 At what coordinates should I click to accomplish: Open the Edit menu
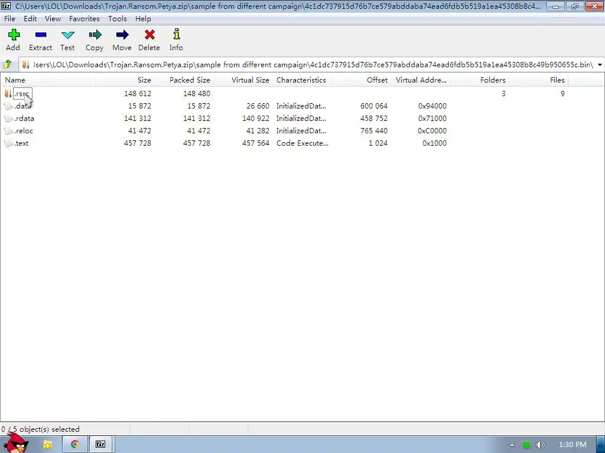pyautogui.click(x=30, y=19)
